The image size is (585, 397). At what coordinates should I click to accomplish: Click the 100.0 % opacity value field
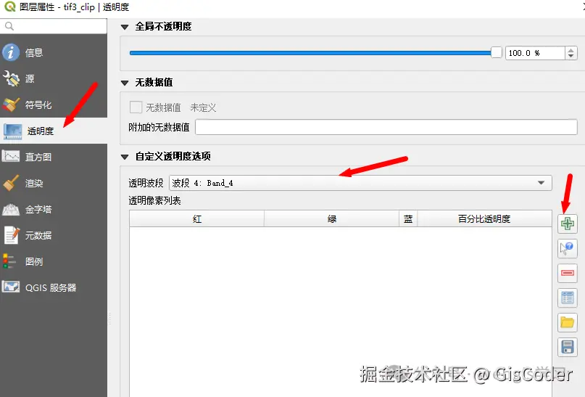(536, 53)
